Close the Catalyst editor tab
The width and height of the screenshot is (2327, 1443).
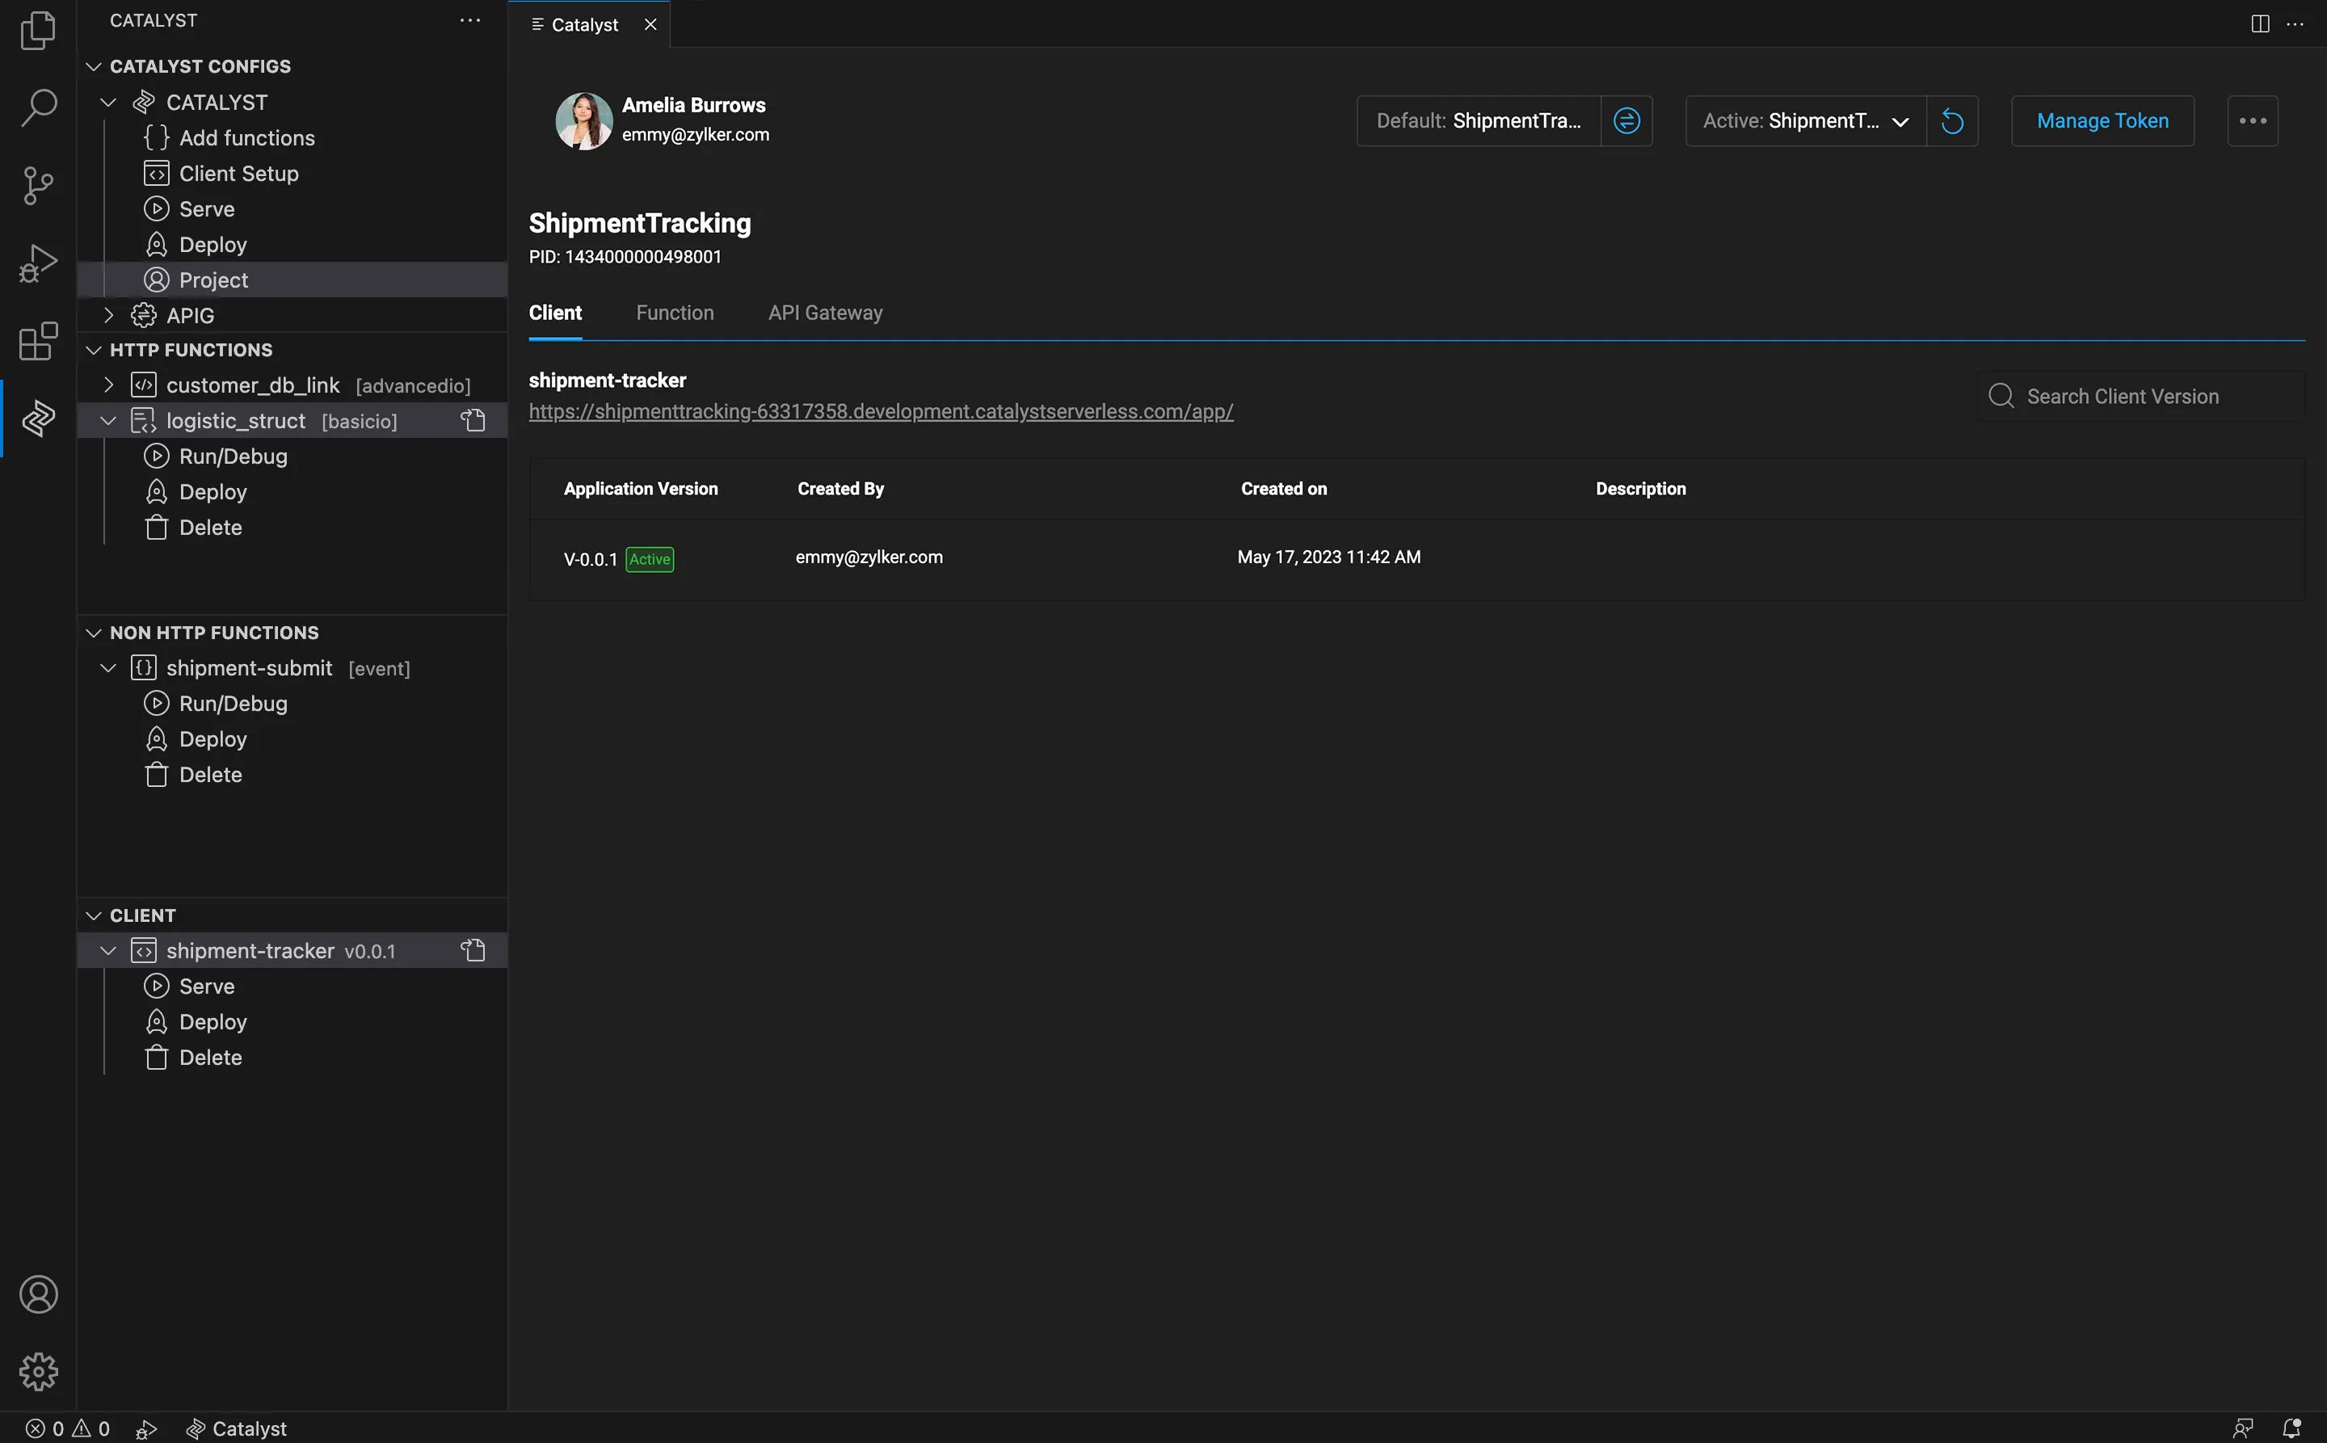(650, 24)
